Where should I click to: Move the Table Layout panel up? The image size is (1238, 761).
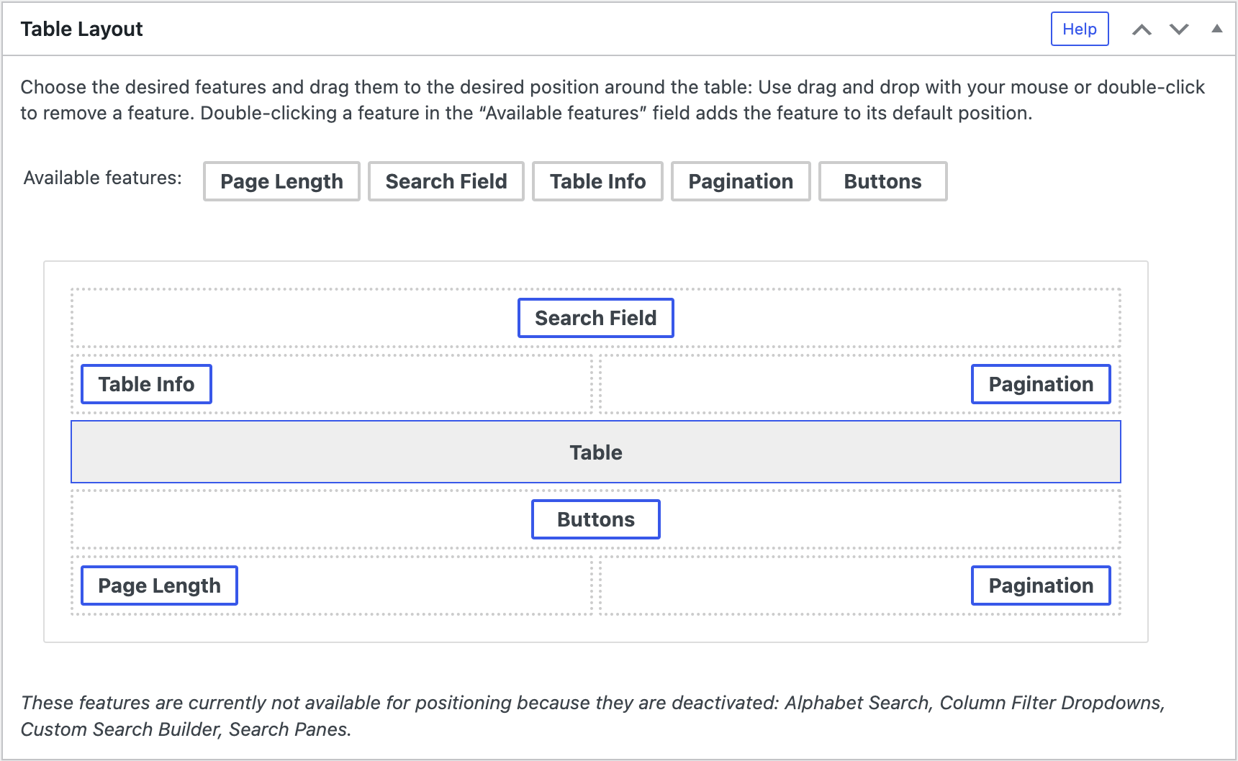pyautogui.click(x=1142, y=29)
